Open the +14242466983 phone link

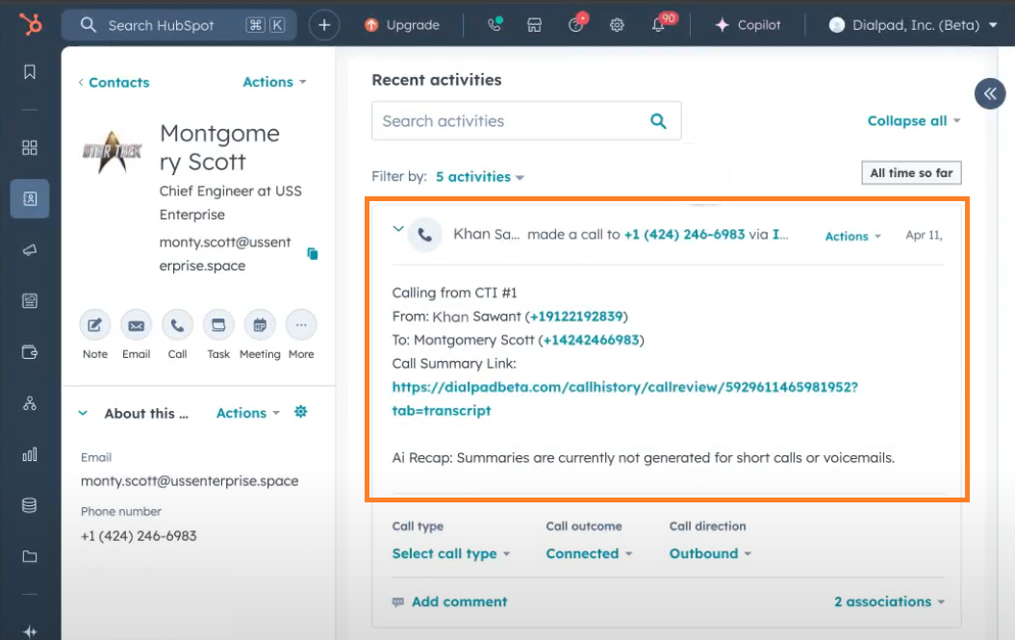[591, 340]
